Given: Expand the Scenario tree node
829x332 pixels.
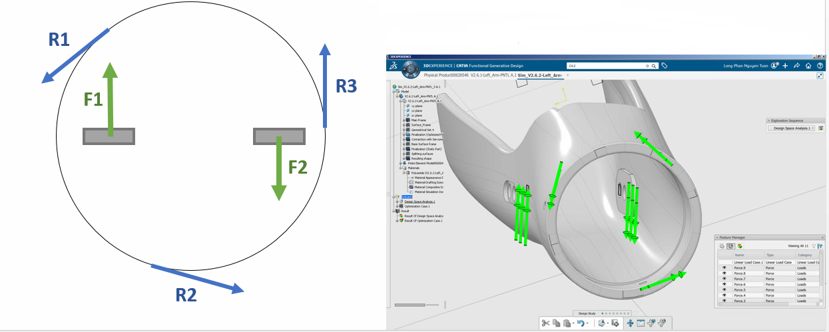Looking at the screenshot, I should (x=394, y=196).
